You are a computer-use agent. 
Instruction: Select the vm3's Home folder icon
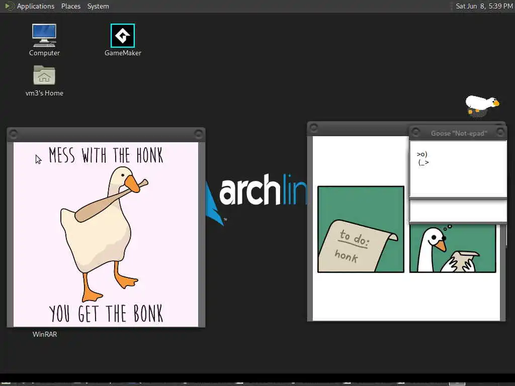click(x=44, y=81)
